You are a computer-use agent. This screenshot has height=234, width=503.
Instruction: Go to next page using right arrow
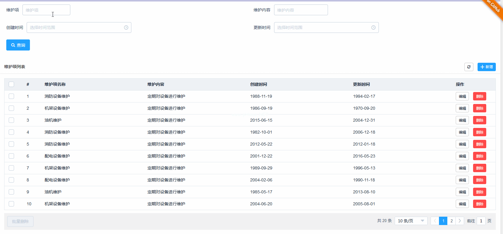tap(460, 221)
